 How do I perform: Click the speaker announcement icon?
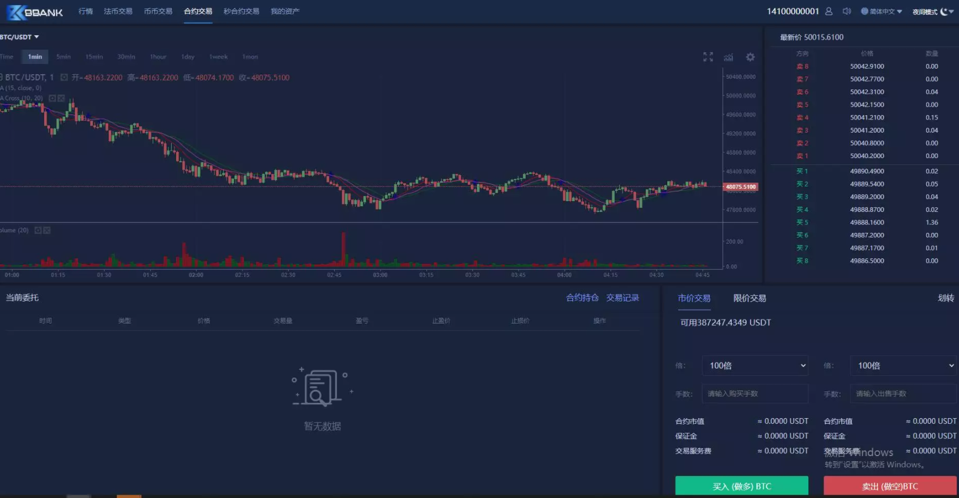click(x=847, y=11)
